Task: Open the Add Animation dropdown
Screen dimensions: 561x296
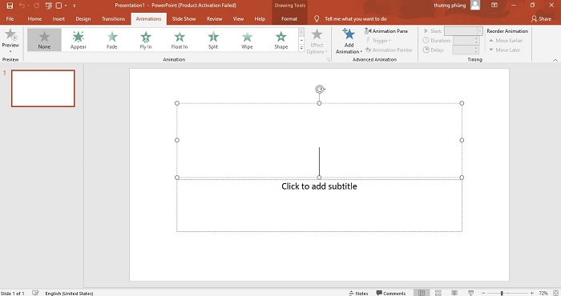Action: [349, 42]
